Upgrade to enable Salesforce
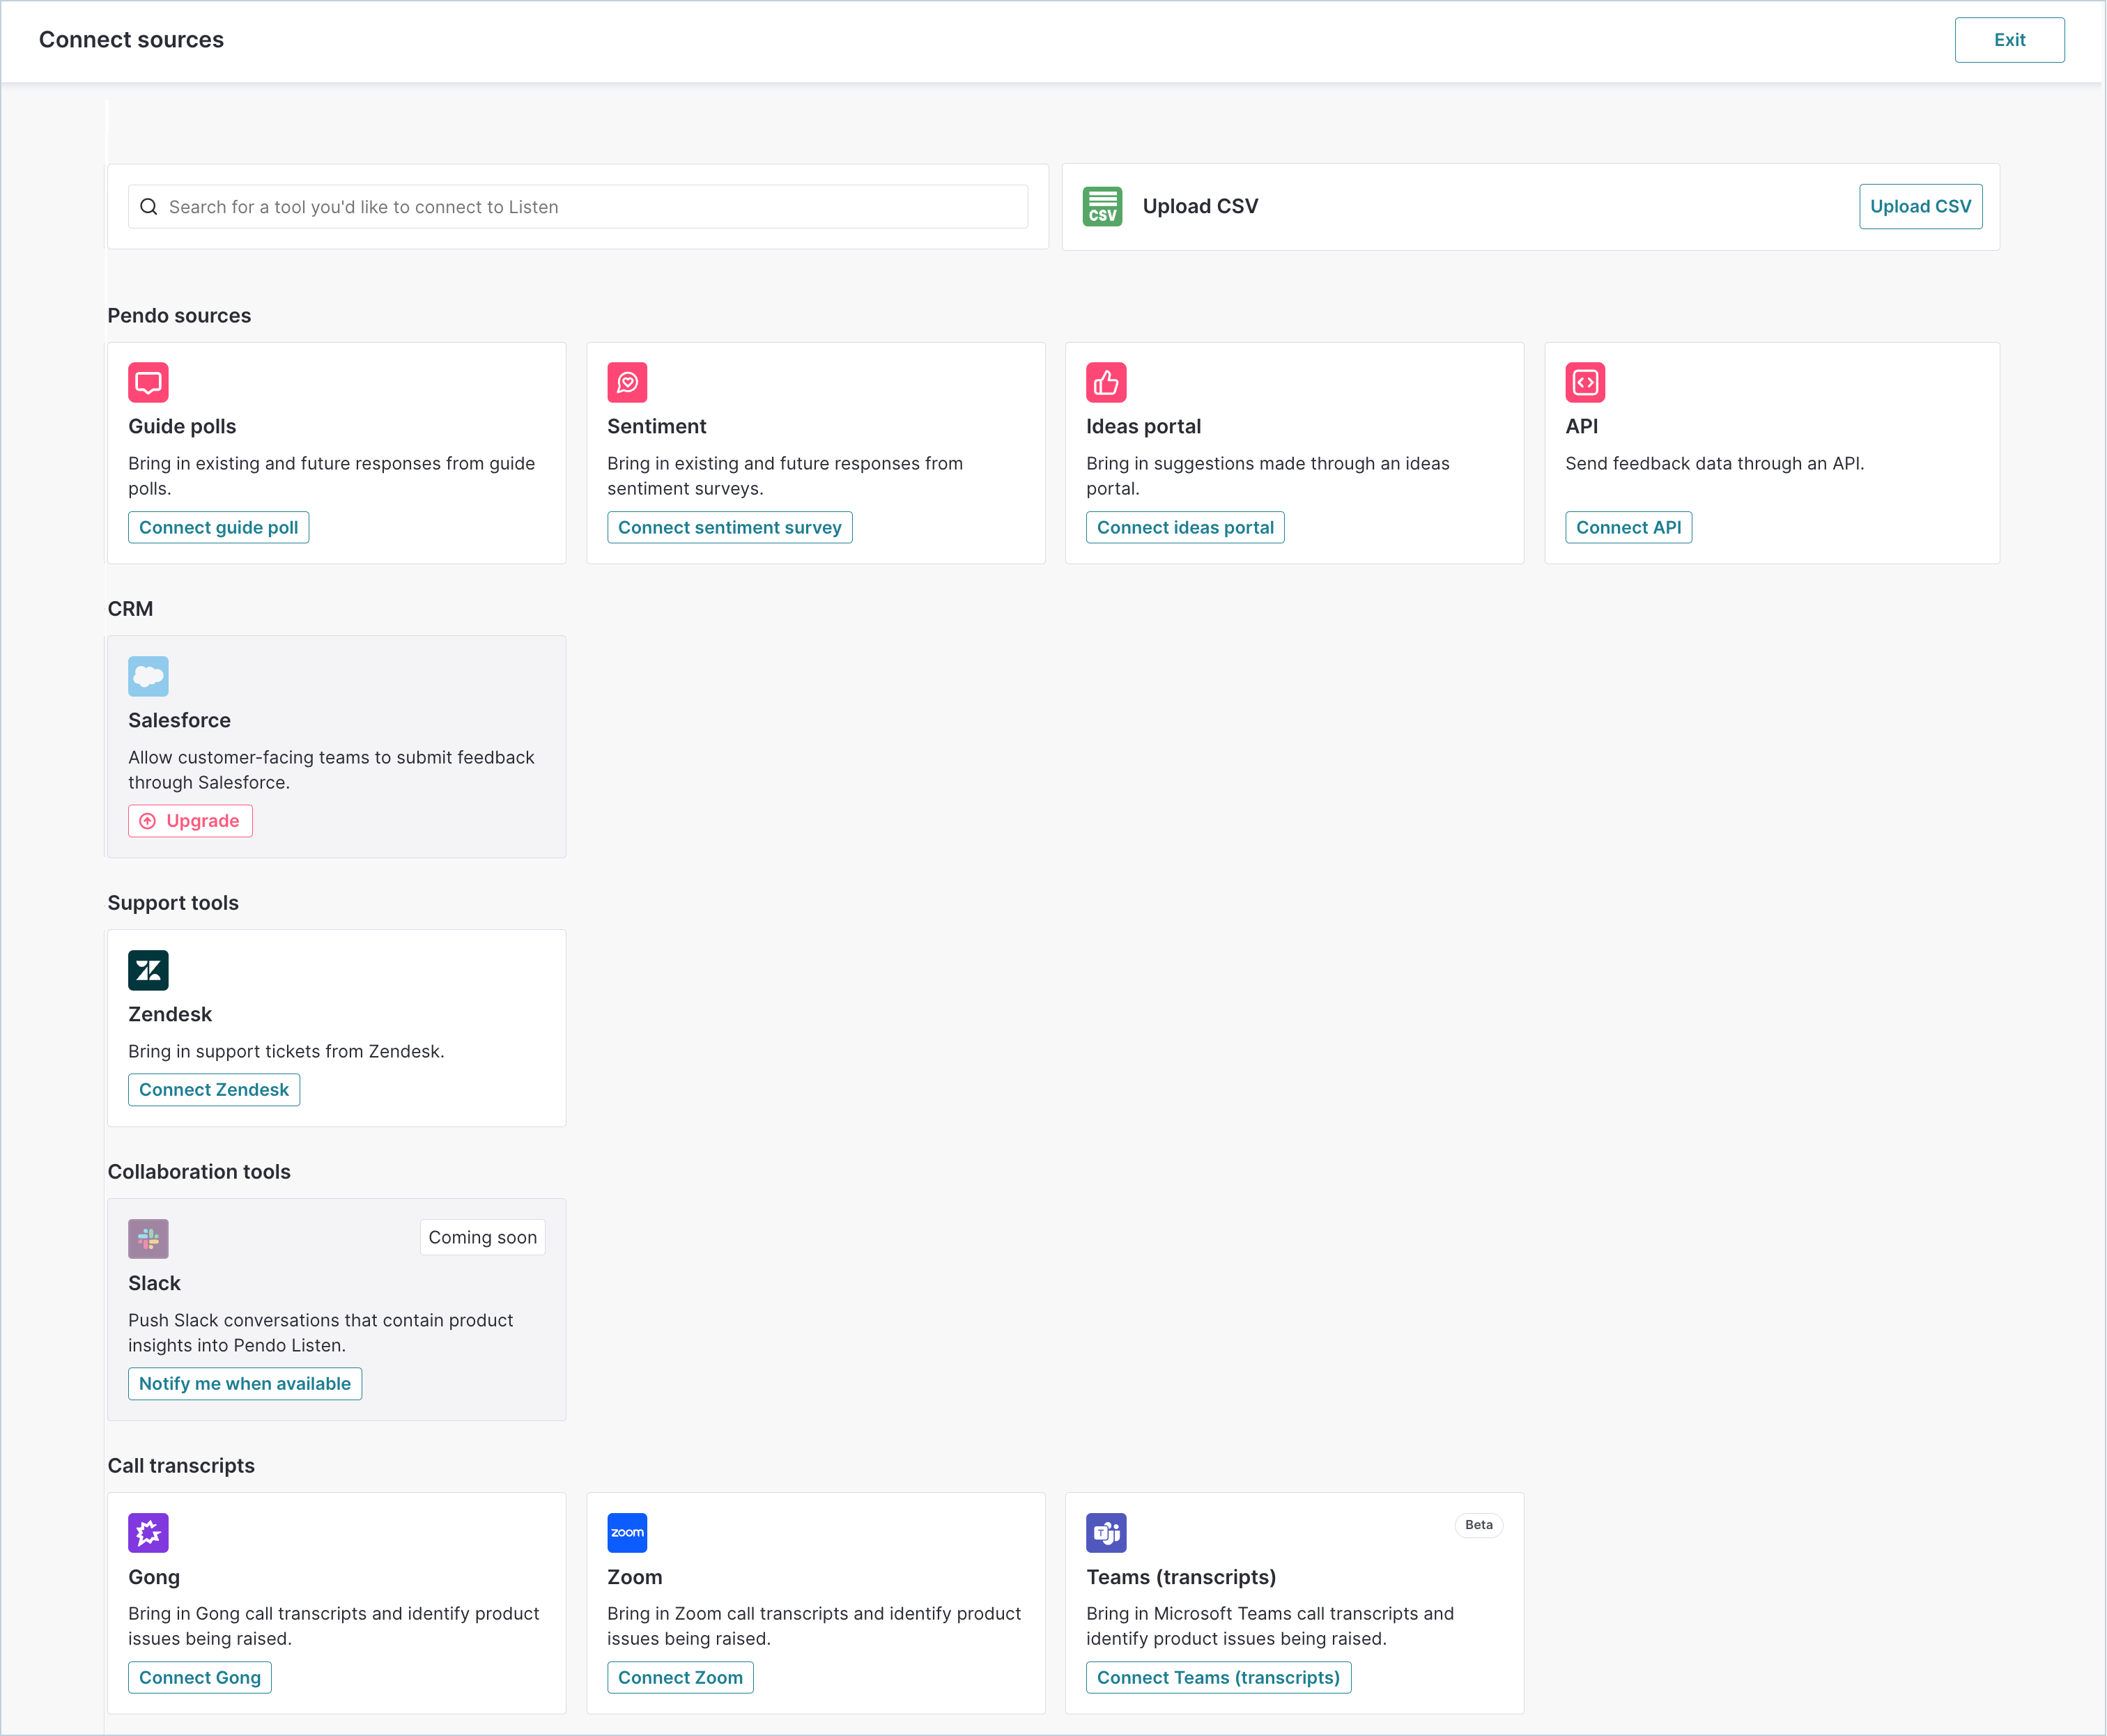 pos(190,821)
